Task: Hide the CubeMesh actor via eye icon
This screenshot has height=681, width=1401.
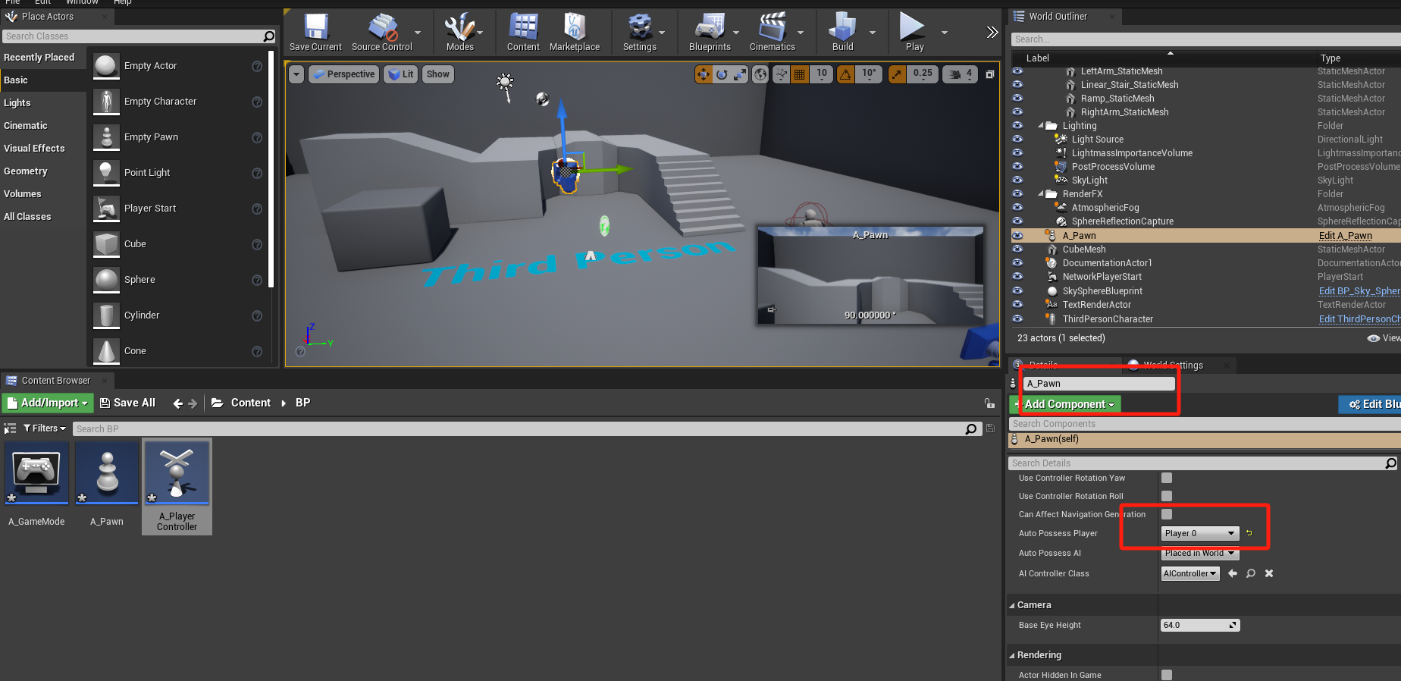Action: (1017, 249)
